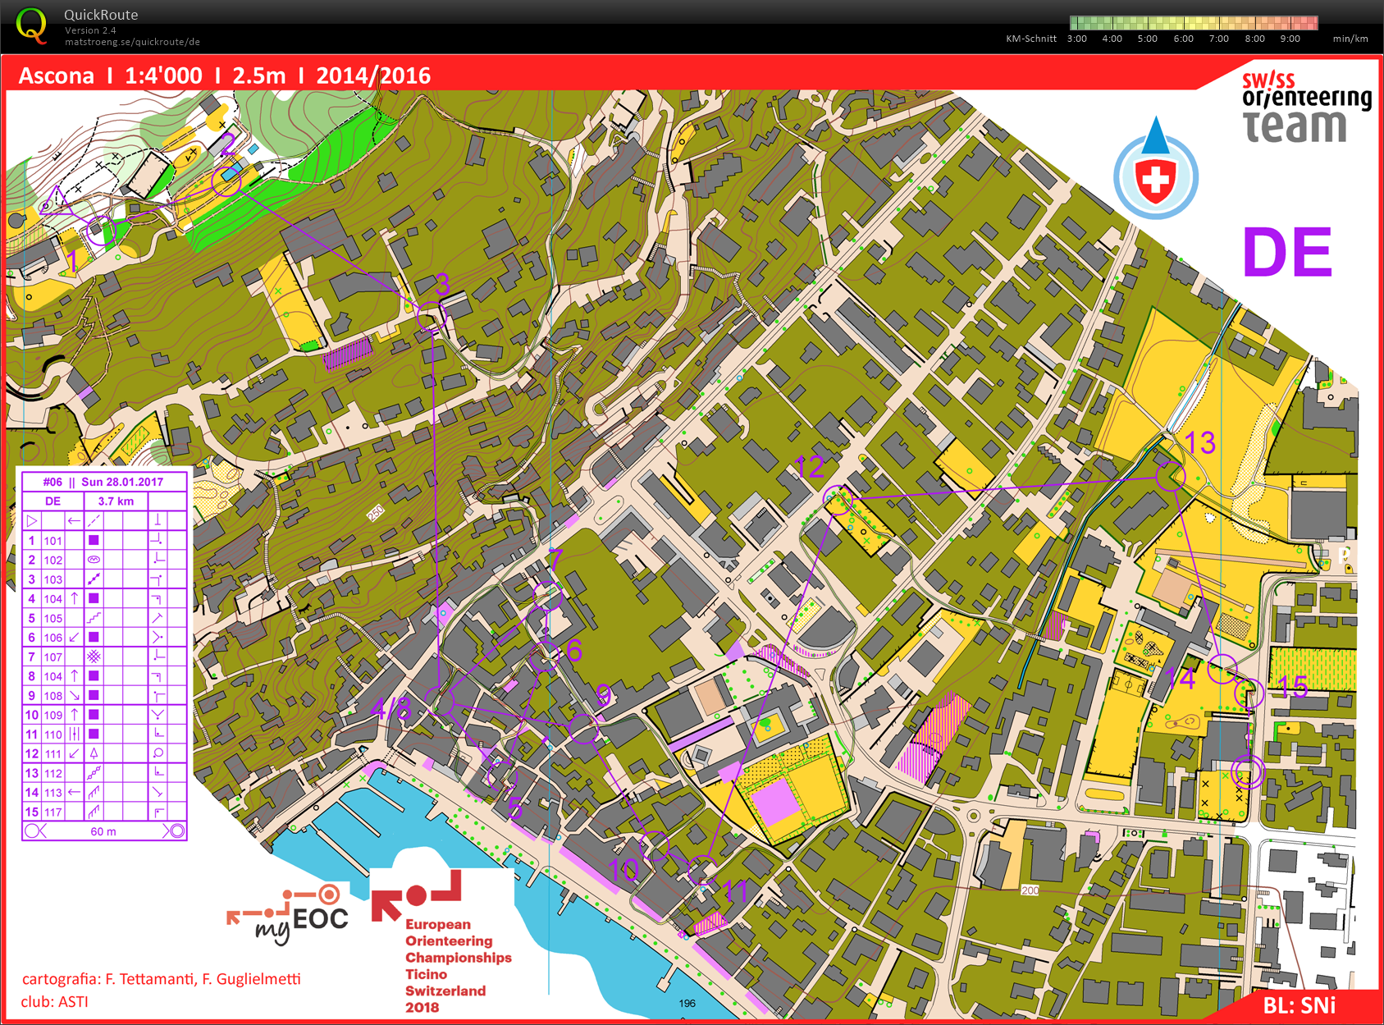This screenshot has width=1384, height=1025.
Task: Click the large DE course label
Action: pyautogui.click(x=1286, y=253)
